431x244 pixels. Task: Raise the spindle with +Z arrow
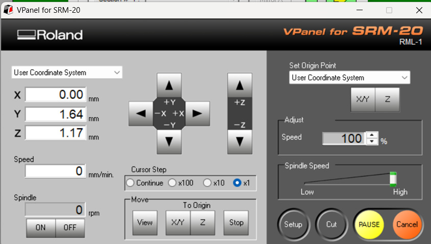240,85
